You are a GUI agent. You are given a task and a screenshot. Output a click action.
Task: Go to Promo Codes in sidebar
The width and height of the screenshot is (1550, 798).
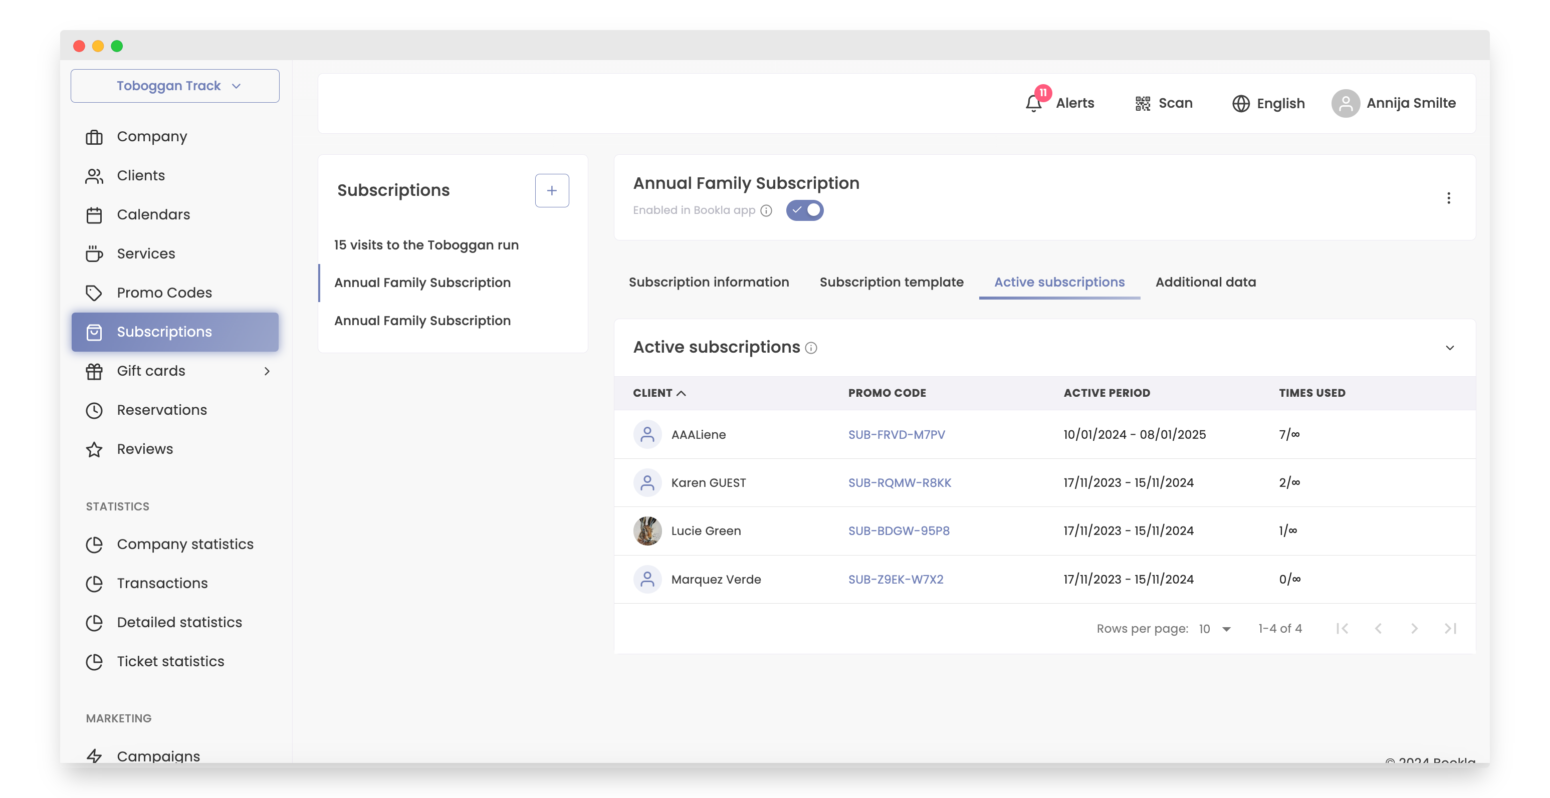click(x=164, y=293)
